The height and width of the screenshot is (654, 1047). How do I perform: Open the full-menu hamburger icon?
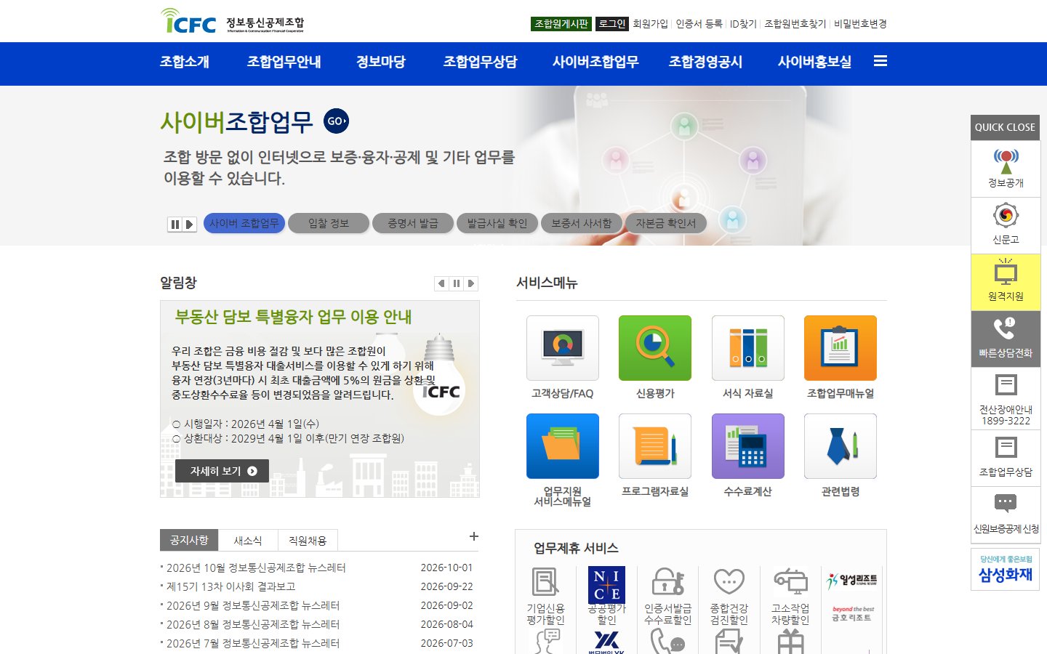click(880, 61)
